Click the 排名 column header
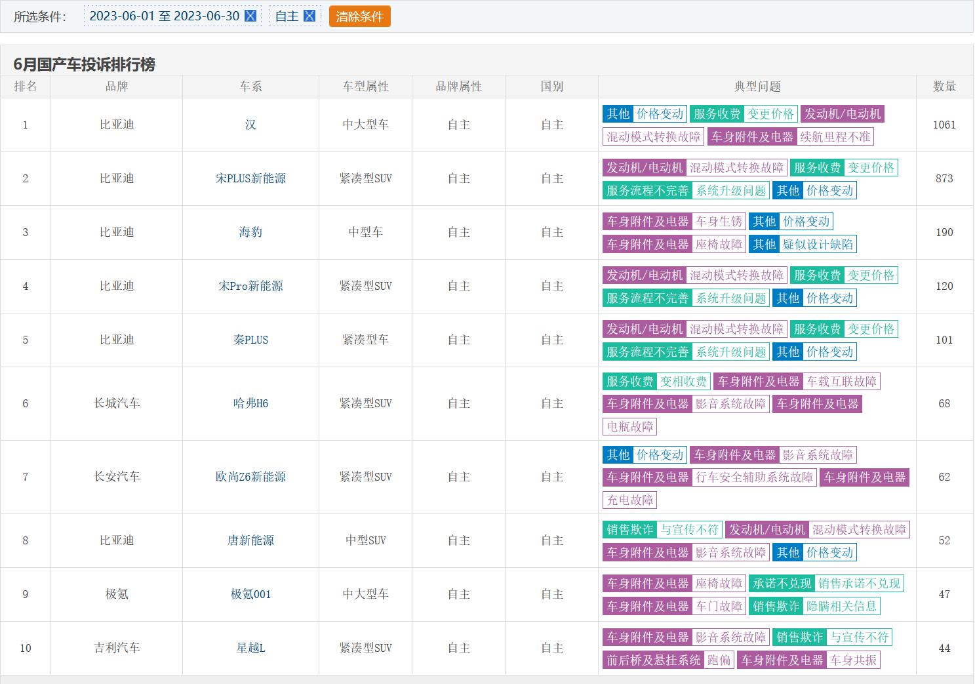Image resolution: width=975 pixels, height=684 pixels. coord(26,87)
